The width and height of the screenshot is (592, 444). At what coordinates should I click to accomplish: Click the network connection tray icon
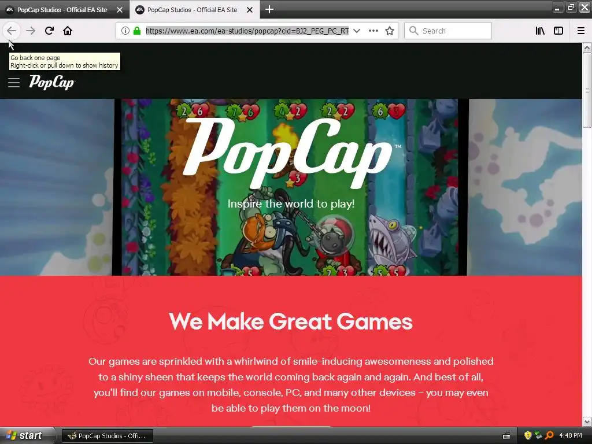[538, 436]
